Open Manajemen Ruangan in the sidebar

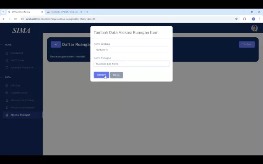pyautogui.click(x=23, y=107)
